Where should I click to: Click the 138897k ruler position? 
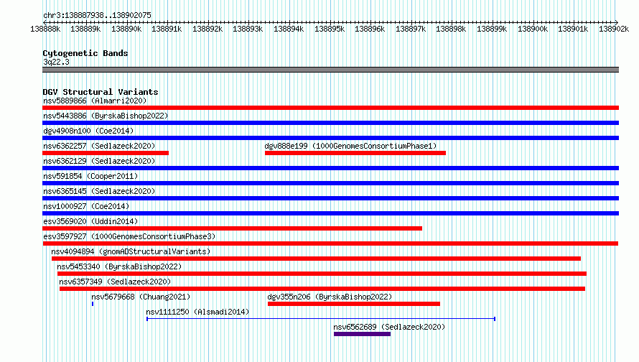pos(411,29)
